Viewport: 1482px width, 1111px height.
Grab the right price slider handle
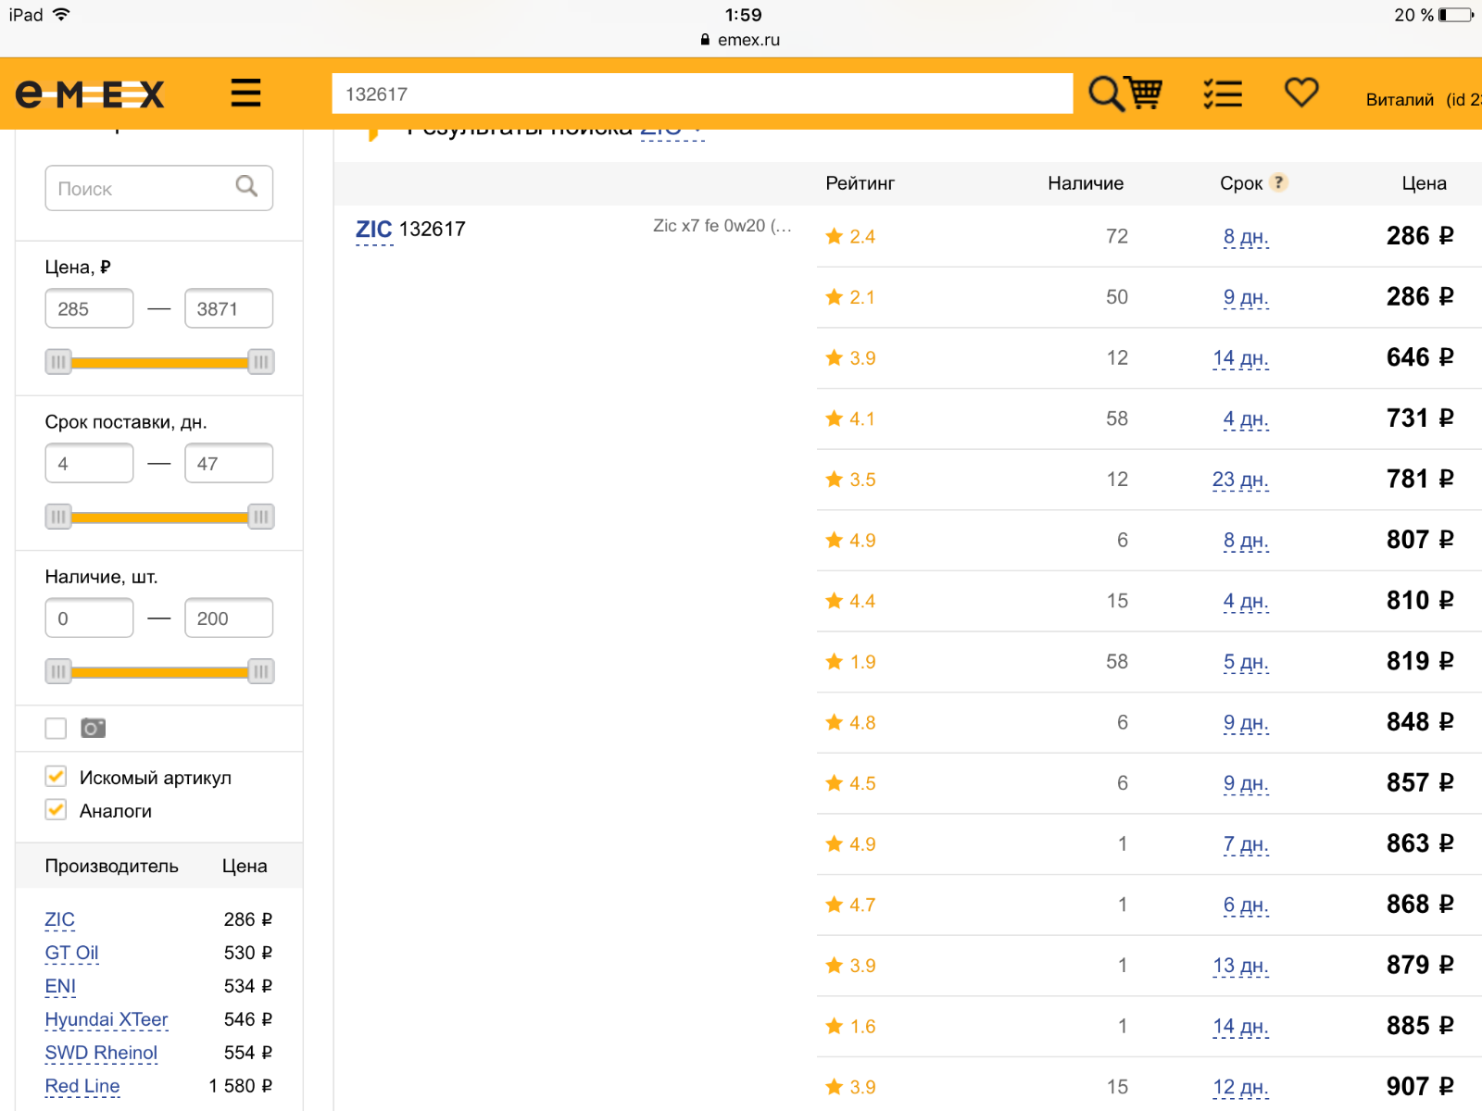pyautogui.click(x=261, y=362)
